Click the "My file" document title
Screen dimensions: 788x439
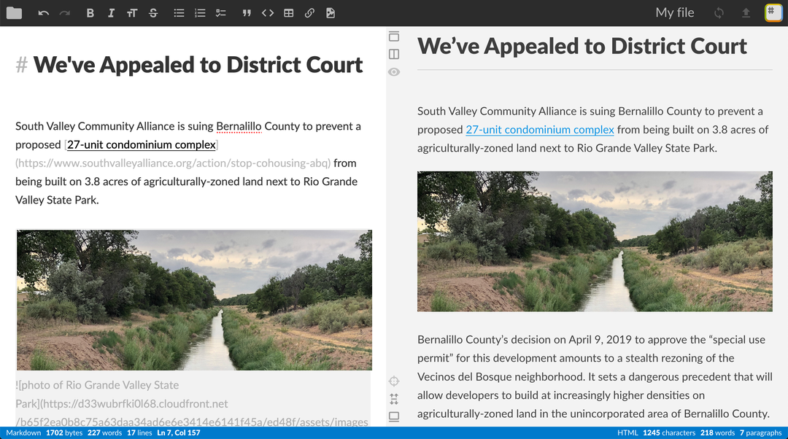tap(675, 13)
